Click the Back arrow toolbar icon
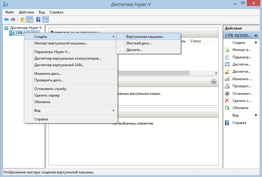 (x=6, y=19)
